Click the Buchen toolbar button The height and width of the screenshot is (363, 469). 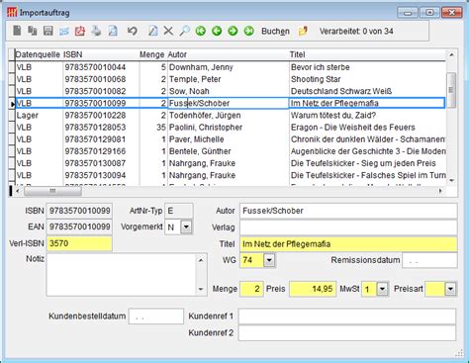[x=275, y=32]
